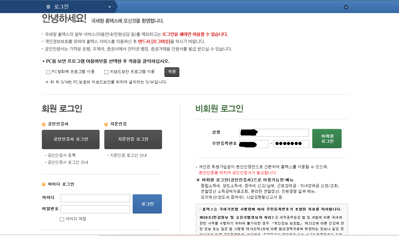Click text 제68조(민감정보 및 고유식별정보의 처리)
The image size is (399, 236).
236,217
